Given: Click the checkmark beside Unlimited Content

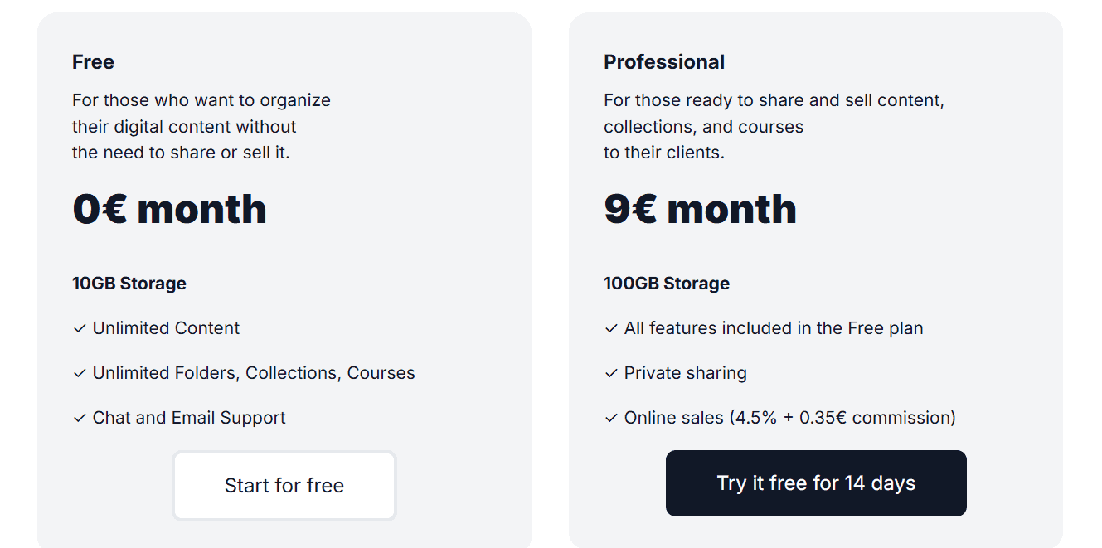Looking at the screenshot, I should pos(78,328).
